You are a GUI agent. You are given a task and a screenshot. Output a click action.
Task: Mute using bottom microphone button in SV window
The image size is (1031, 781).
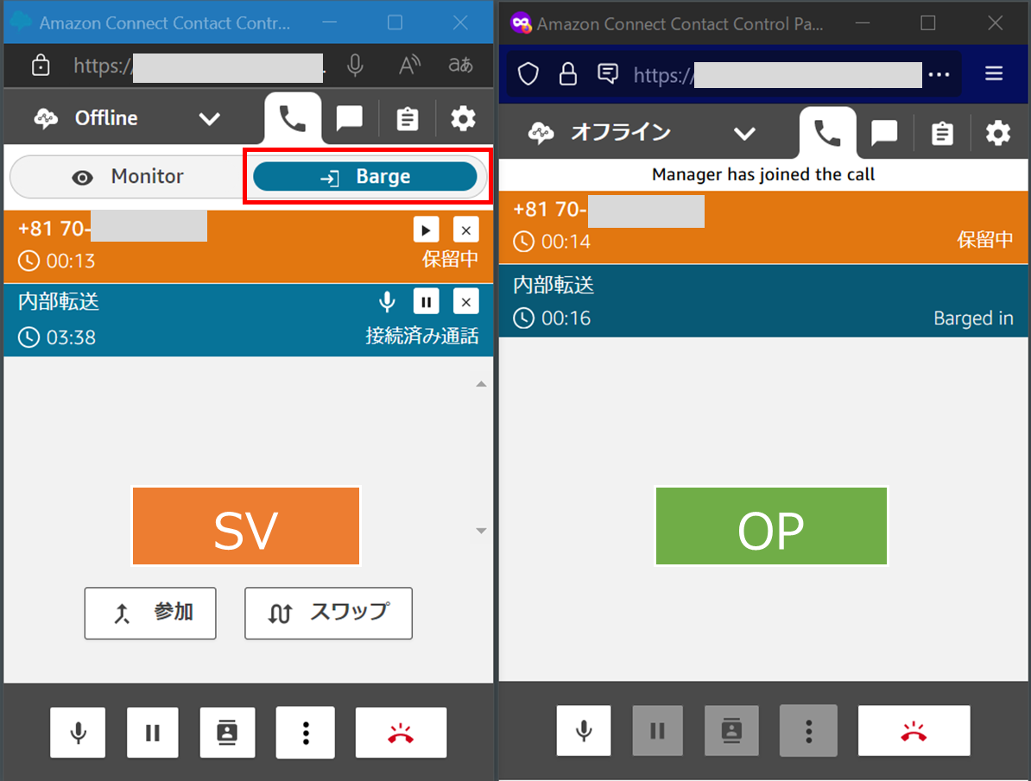(x=78, y=733)
